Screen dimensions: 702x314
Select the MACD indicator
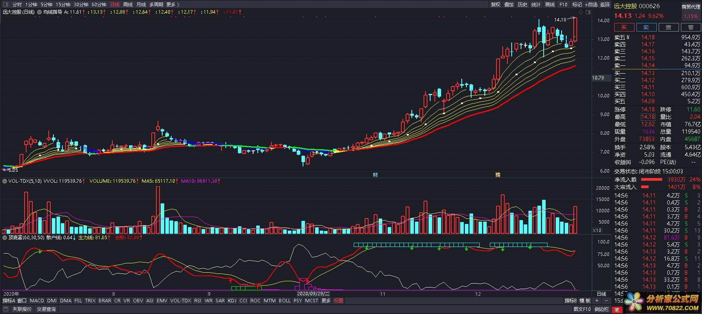[x=37, y=301]
